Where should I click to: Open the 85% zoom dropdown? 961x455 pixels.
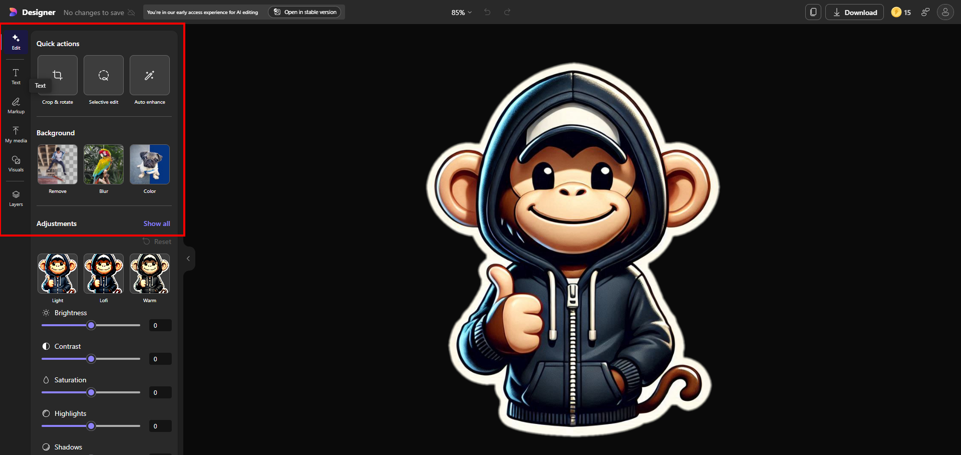pyautogui.click(x=461, y=13)
